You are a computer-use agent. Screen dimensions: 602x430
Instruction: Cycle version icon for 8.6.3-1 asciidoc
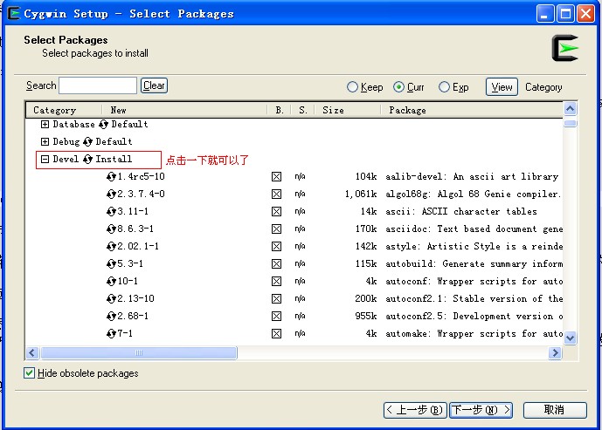tap(111, 229)
